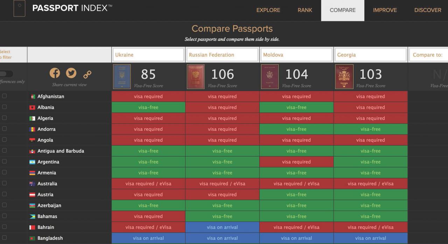This screenshot has height=244, width=448.
Task: Toggle the differences only switch
Action: [x=6, y=74]
